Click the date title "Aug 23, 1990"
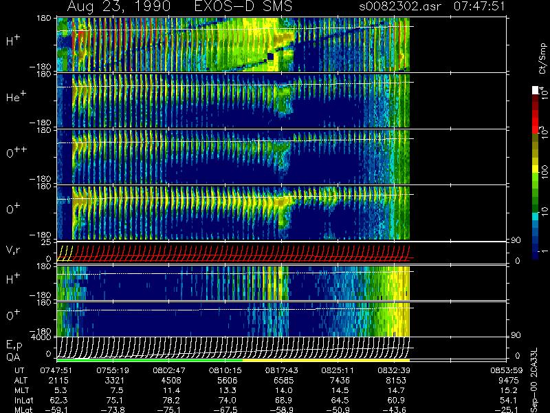Image resolution: width=550 pixels, height=413 pixels. point(119,6)
